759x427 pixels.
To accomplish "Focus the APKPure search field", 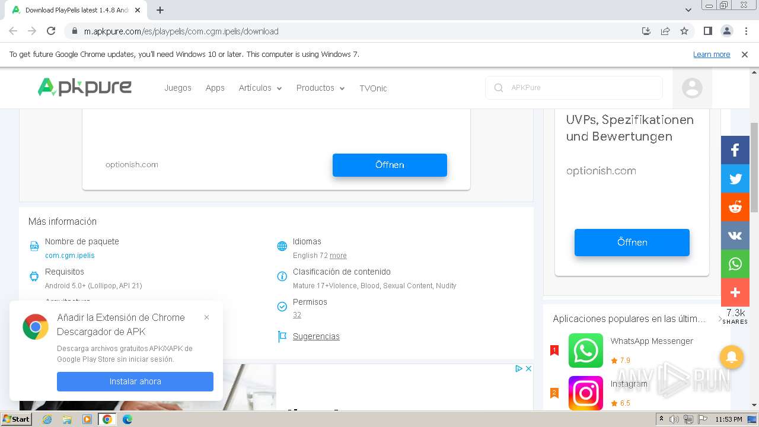I will click(x=574, y=88).
